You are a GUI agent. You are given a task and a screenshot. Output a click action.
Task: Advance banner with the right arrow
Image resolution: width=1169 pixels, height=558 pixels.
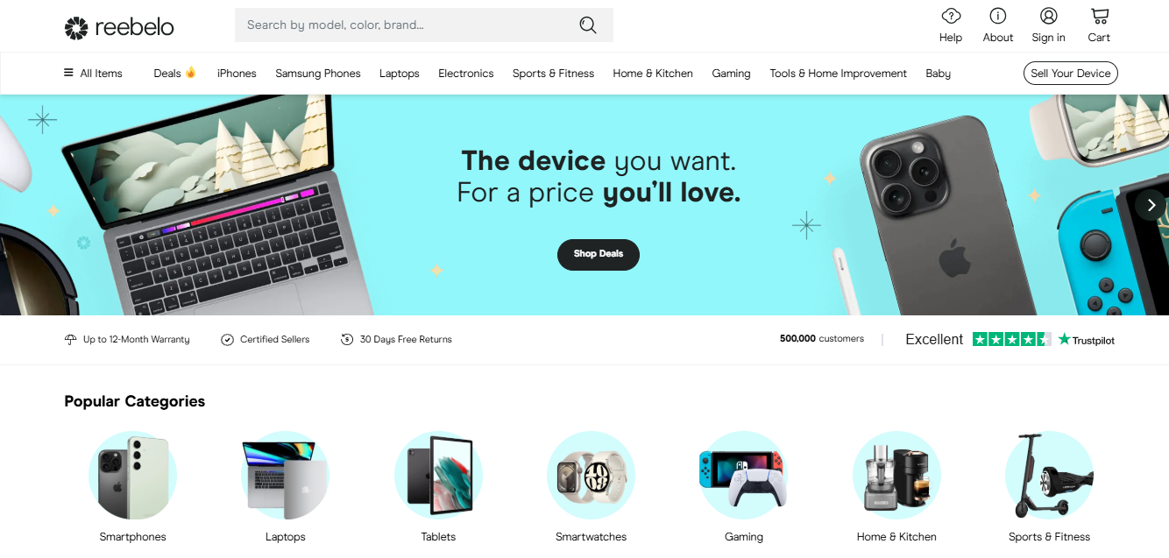[1151, 204]
